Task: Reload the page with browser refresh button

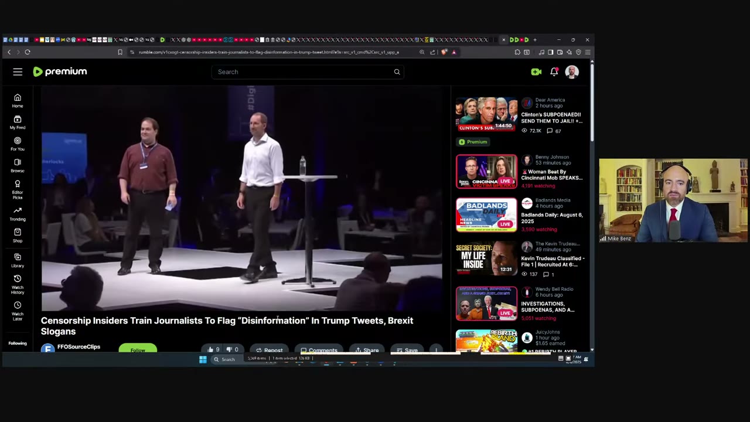Action: pyautogui.click(x=27, y=52)
